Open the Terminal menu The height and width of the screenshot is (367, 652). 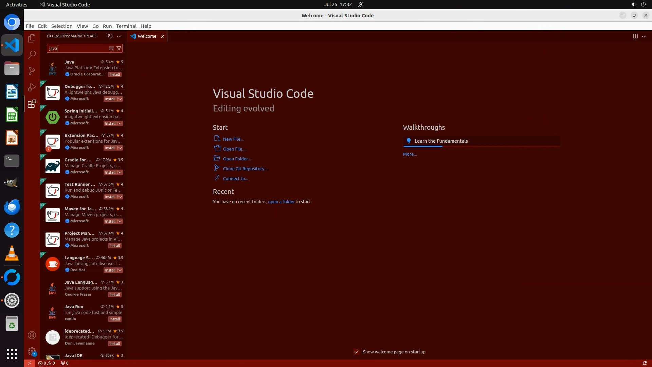(x=126, y=26)
